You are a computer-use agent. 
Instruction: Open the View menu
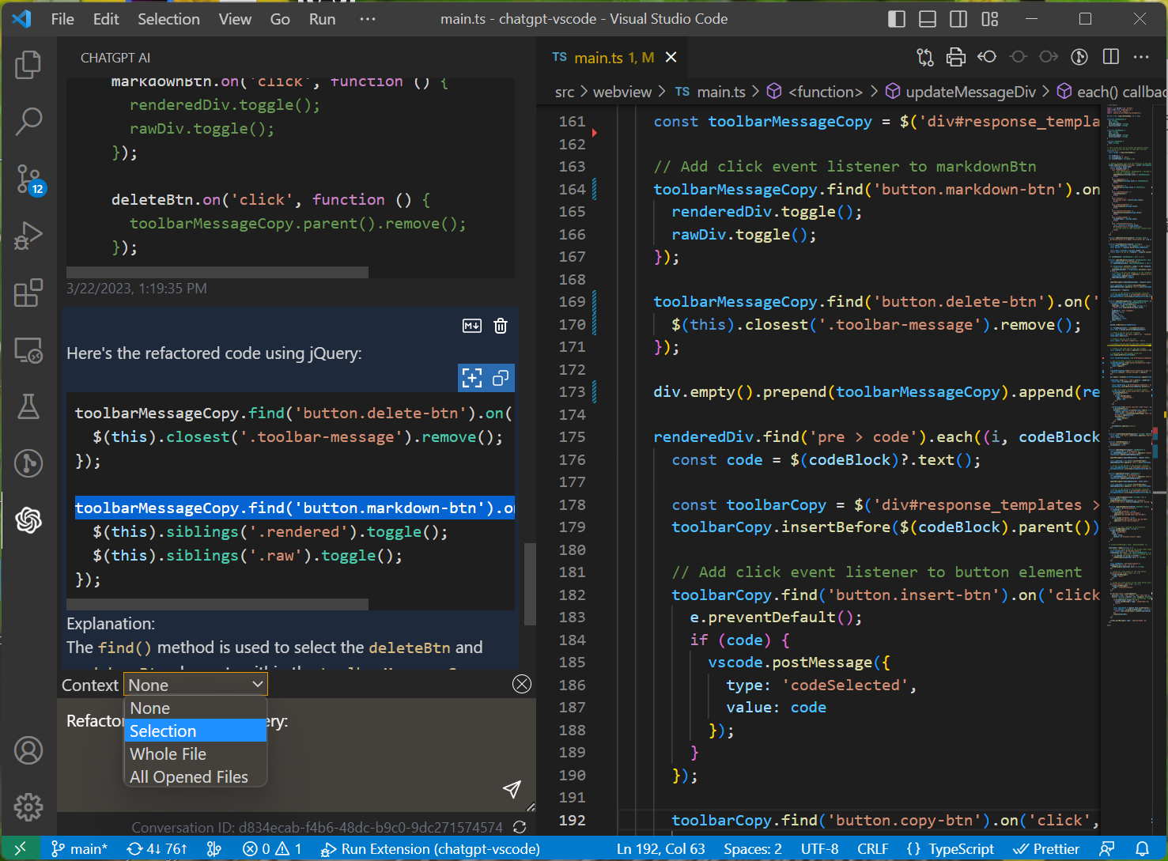(235, 19)
